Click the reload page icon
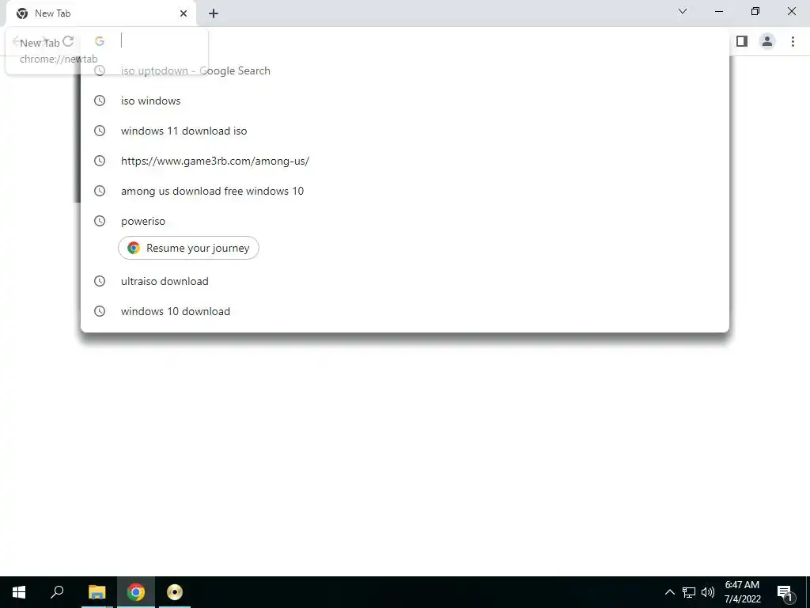This screenshot has height=608, width=810. 68,41
